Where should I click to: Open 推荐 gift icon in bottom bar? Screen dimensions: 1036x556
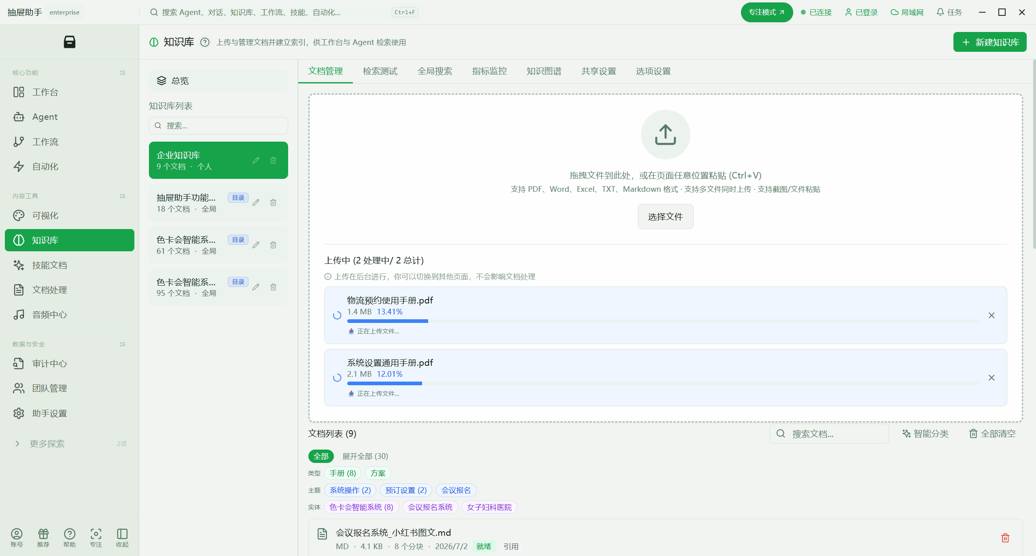pos(43,538)
